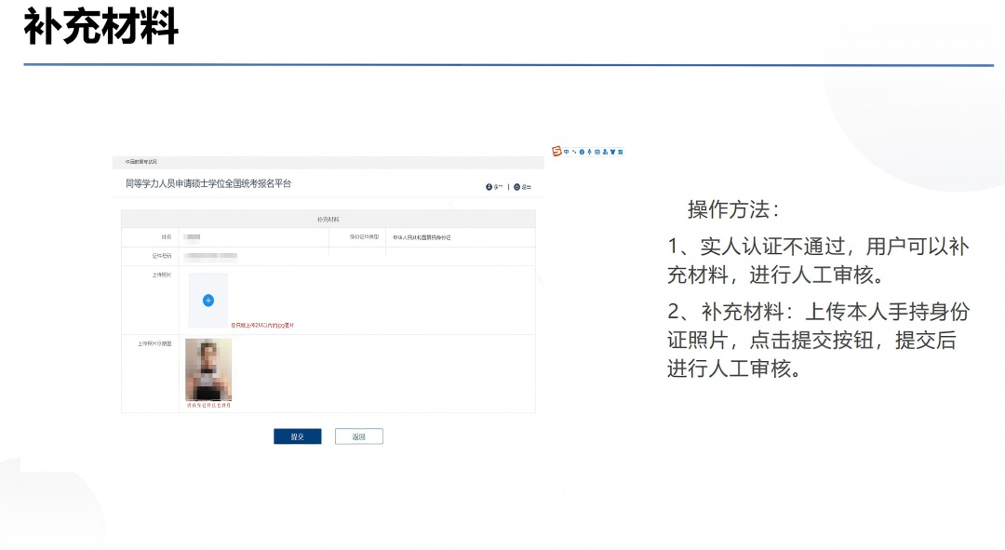
Task: Click the Sogou input method logo
Action: 557,151
